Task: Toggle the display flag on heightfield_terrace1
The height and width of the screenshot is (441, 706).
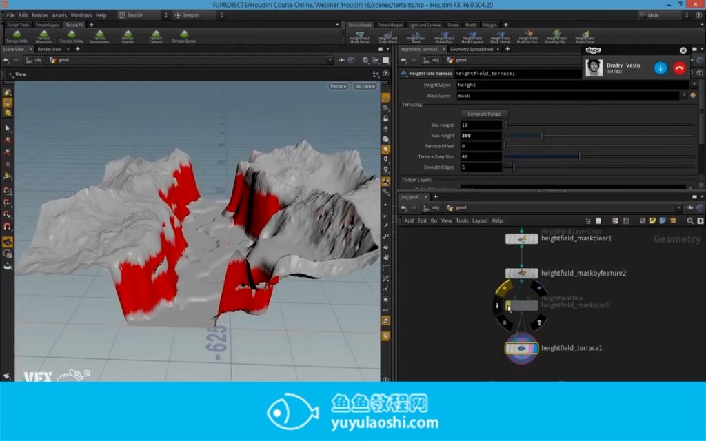Action: (534, 348)
